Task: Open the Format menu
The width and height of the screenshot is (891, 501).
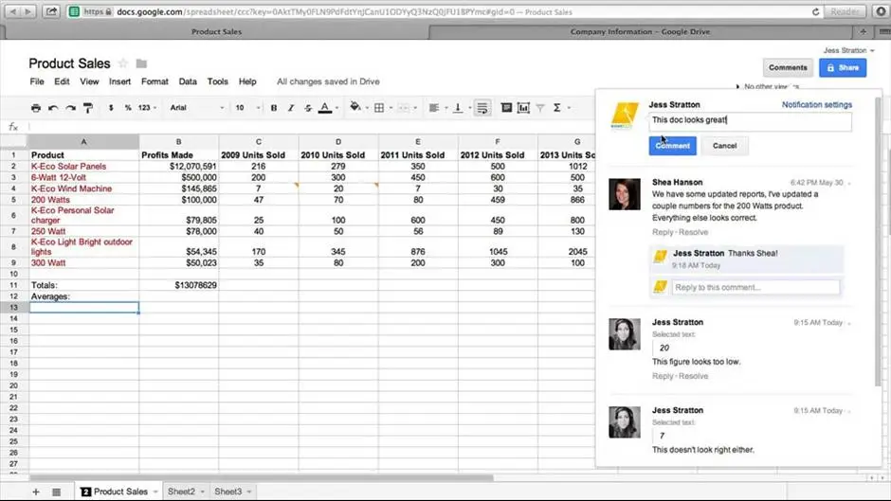Action: (x=155, y=81)
